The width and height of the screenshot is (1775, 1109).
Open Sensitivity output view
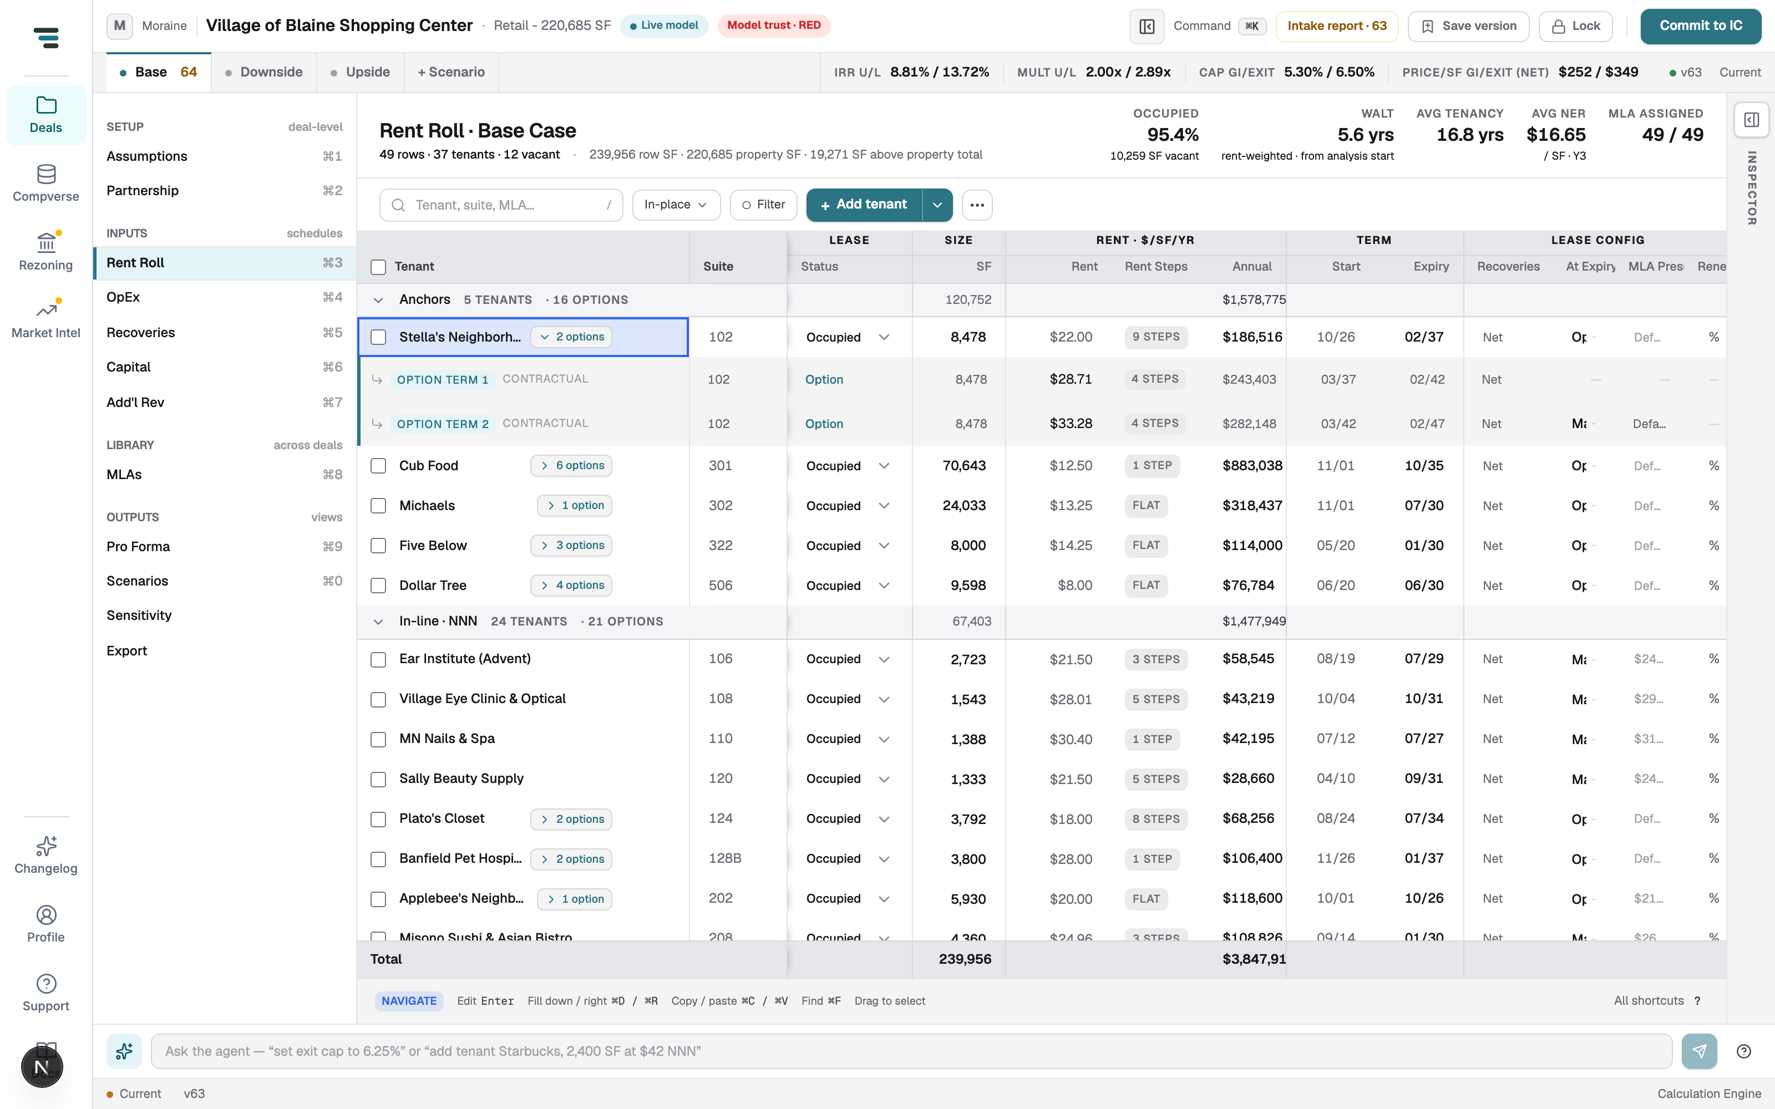[225, 615]
